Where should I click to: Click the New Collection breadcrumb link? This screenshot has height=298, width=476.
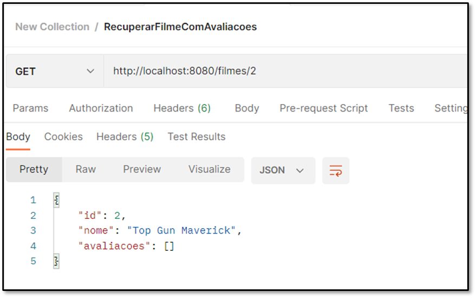pos(52,27)
